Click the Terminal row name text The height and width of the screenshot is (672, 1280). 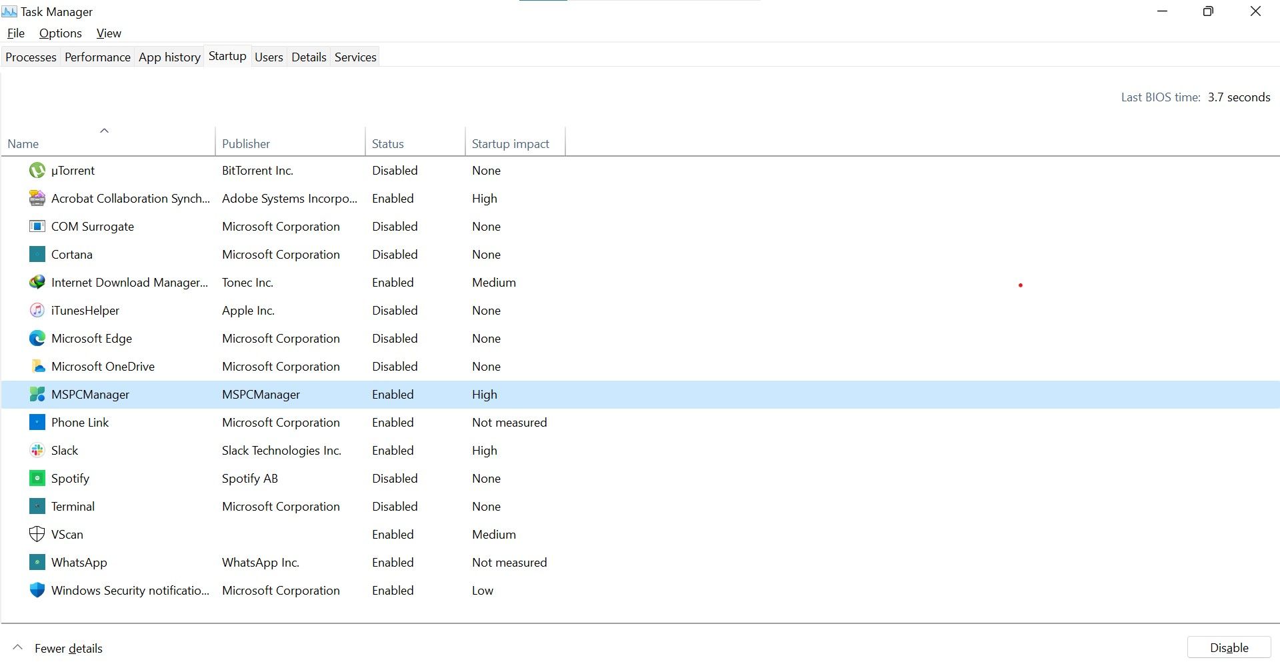click(x=73, y=507)
